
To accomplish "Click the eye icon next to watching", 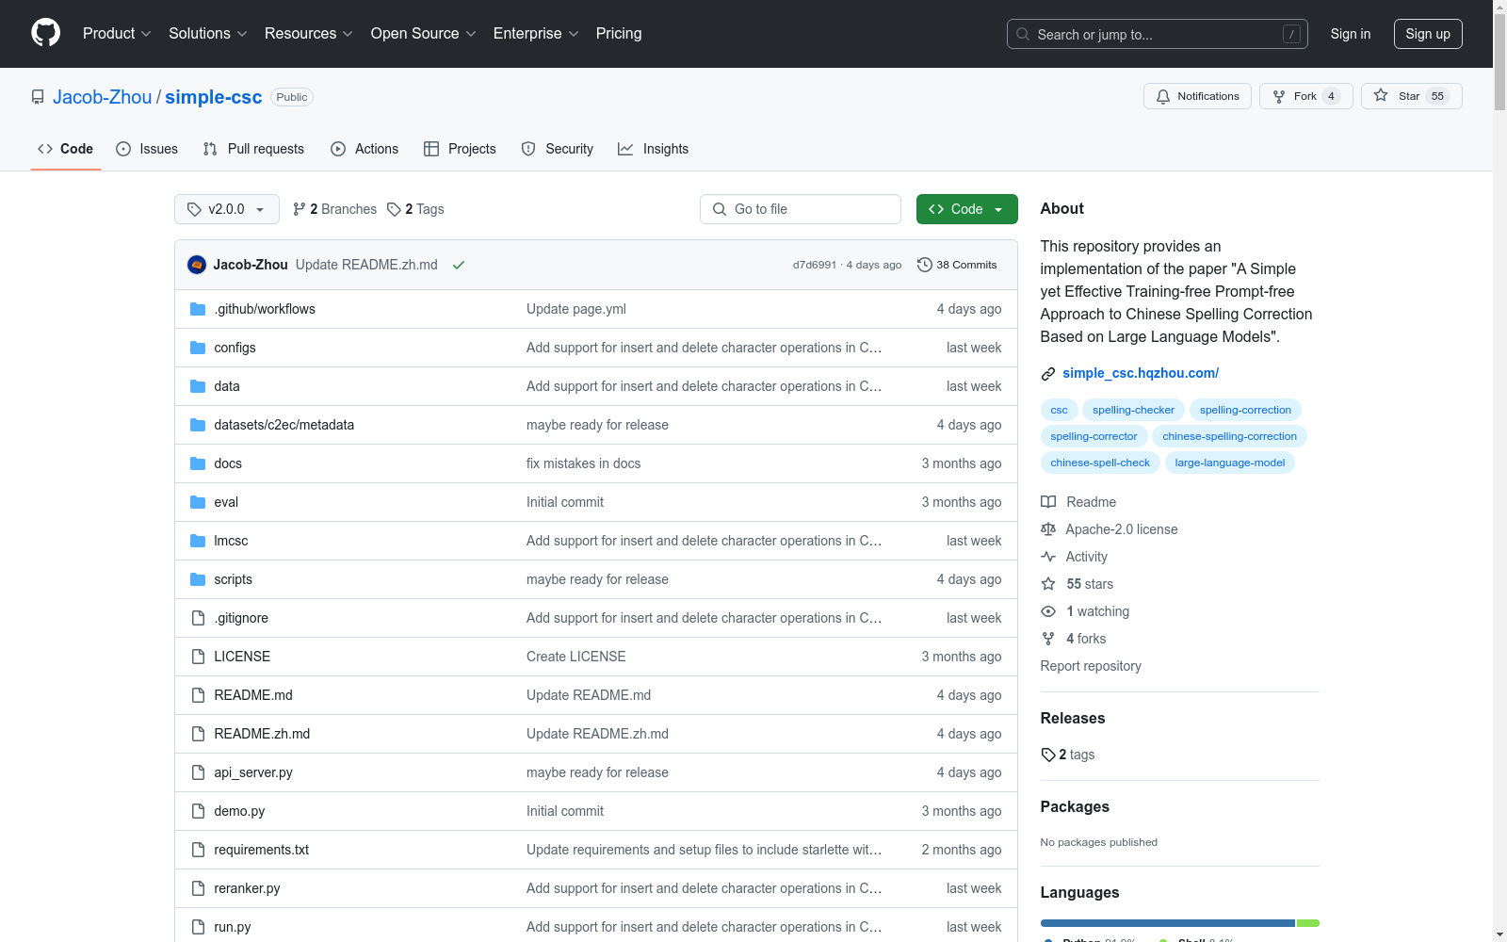I will click(1048, 611).
